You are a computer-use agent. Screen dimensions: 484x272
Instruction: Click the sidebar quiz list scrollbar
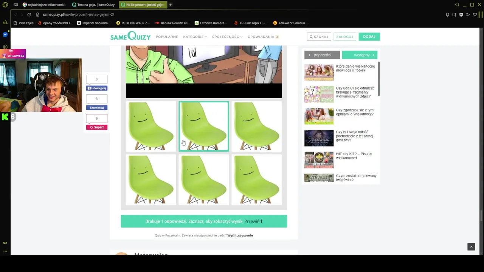[379, 79]
